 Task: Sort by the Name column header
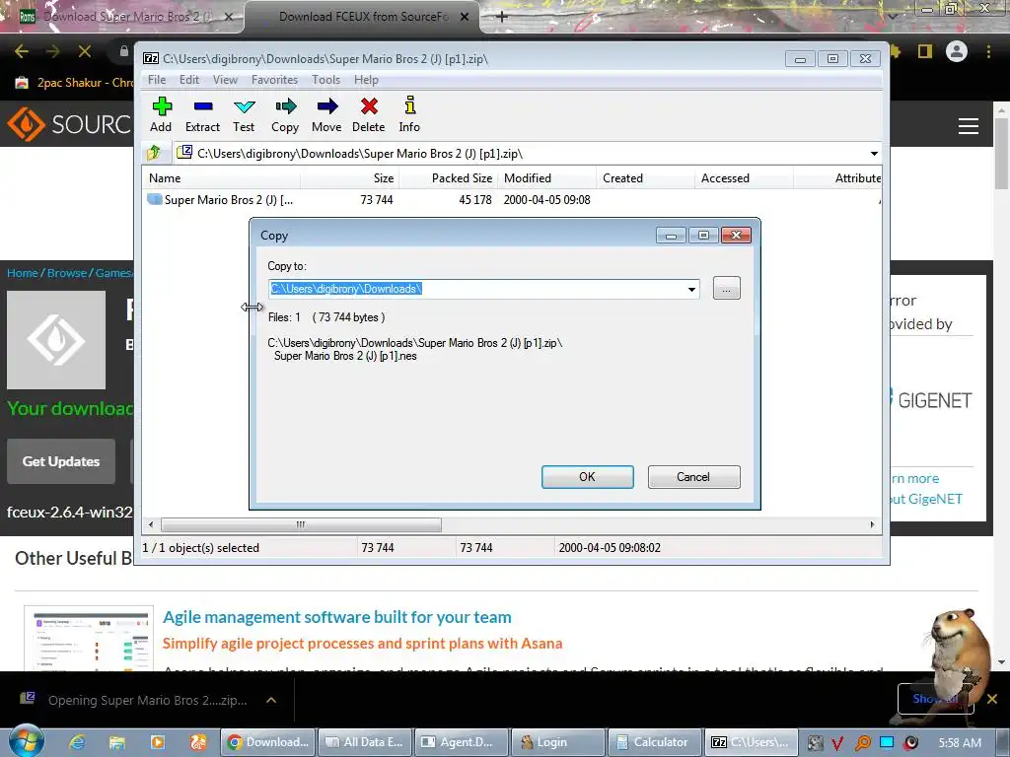pos(221,178)
